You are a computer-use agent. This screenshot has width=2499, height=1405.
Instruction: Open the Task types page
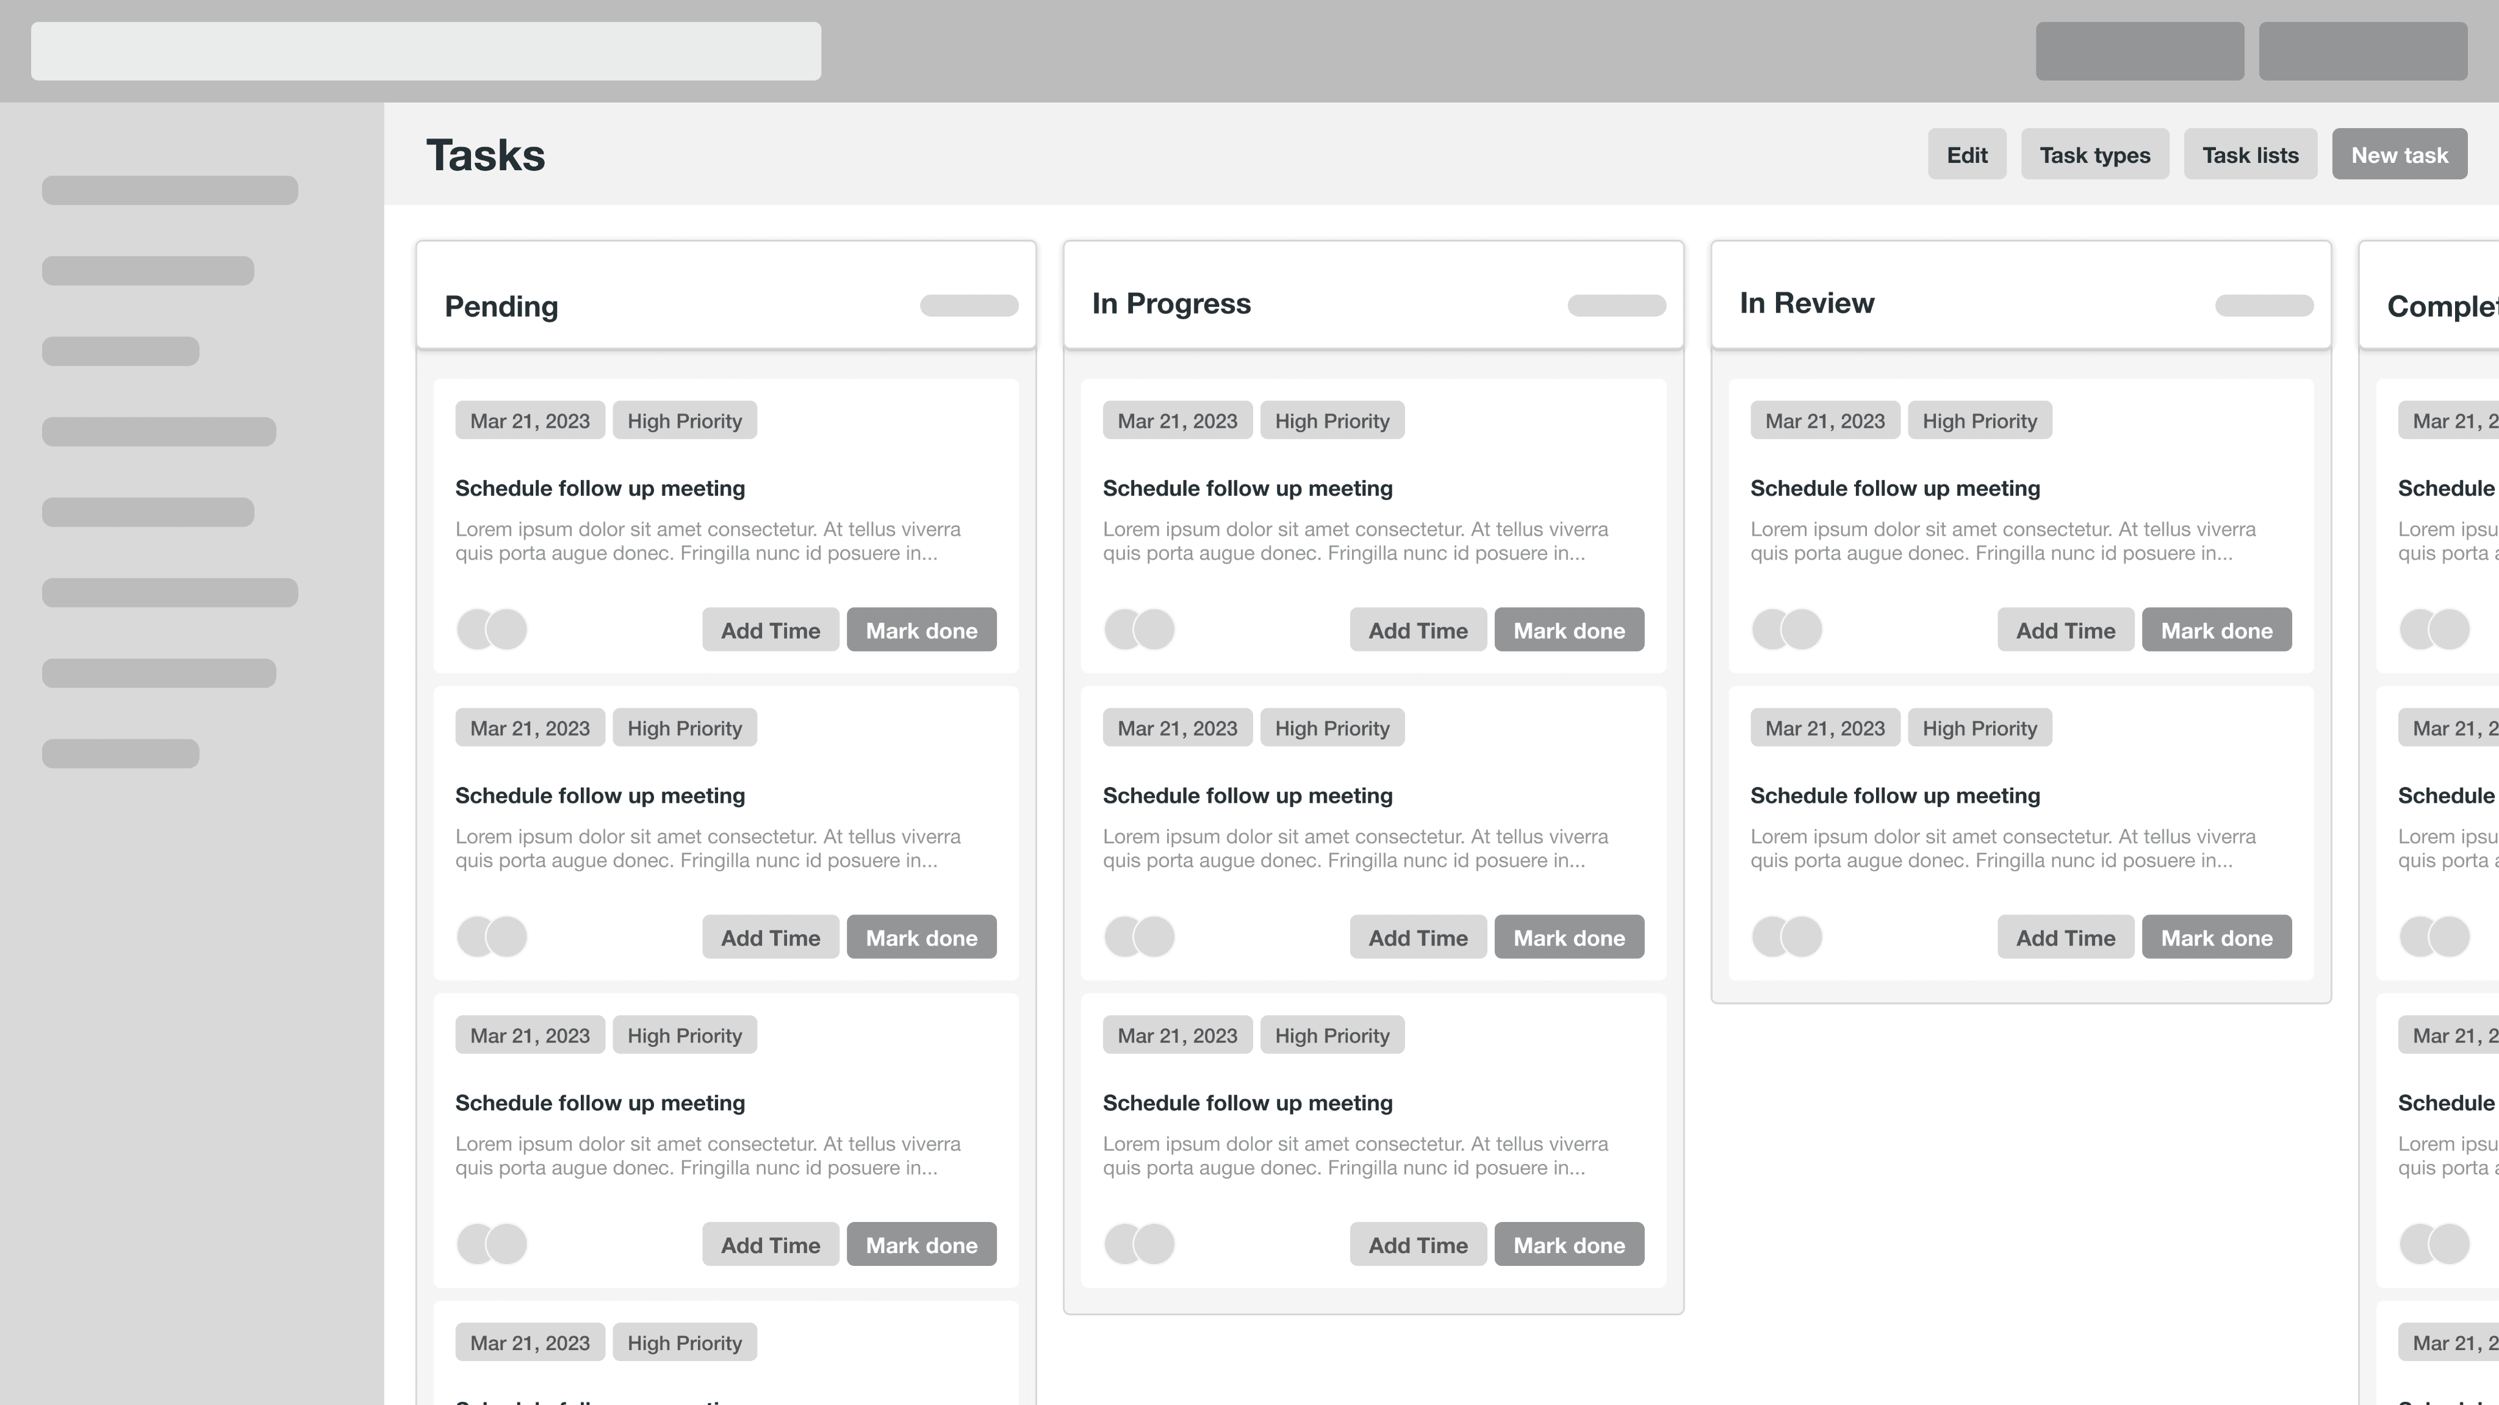point(2093,155)
